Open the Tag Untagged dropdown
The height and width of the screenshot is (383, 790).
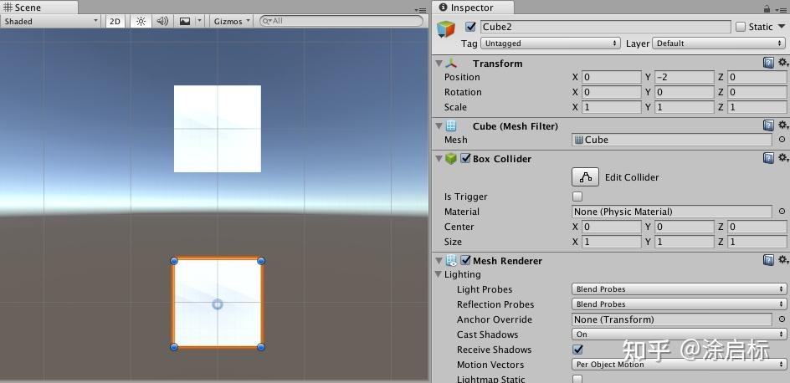(550, 43)
